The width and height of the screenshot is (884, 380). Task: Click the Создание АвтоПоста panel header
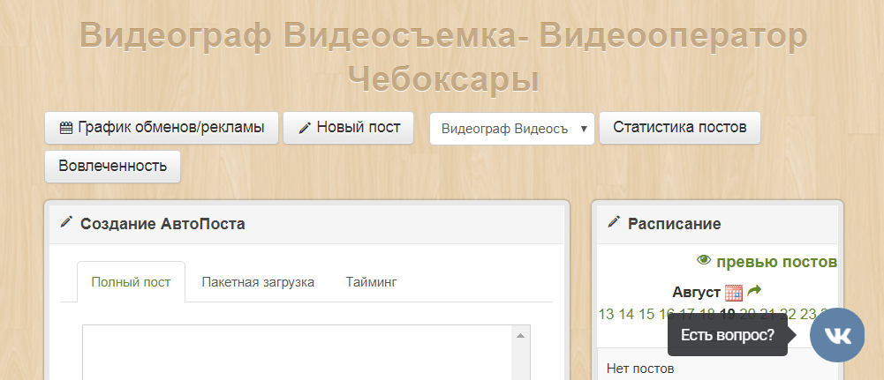tap(306, 224)
